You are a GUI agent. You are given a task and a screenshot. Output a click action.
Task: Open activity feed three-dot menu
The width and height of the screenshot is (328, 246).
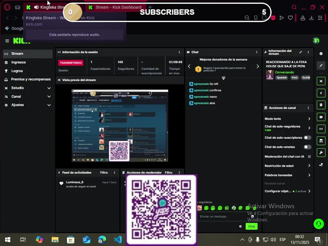click(114, 173)
